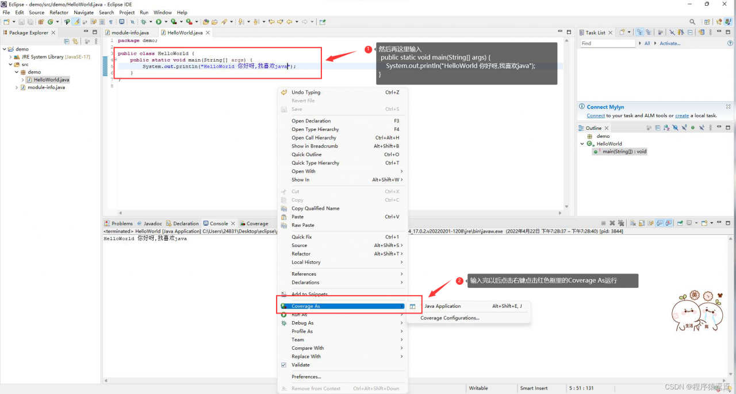Viewport: 736px width, 394px height.
Task: Click Remove All Terminated Launches icon
Action: 620,223
